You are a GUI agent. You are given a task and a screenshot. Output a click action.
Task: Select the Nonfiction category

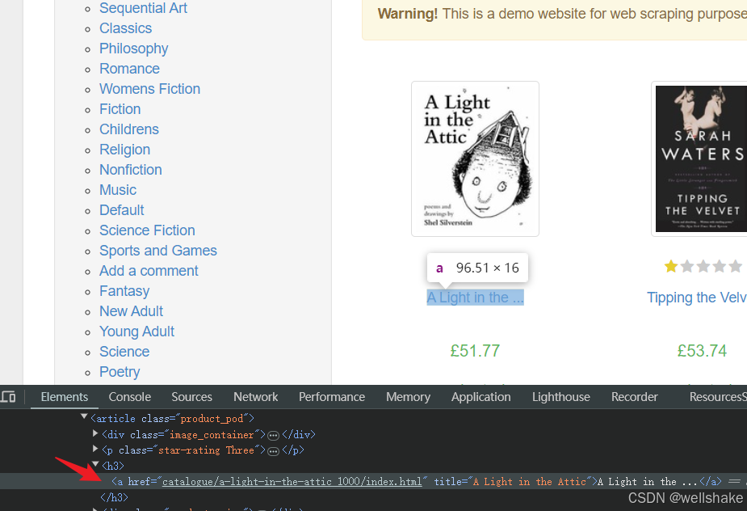point(131,170)
